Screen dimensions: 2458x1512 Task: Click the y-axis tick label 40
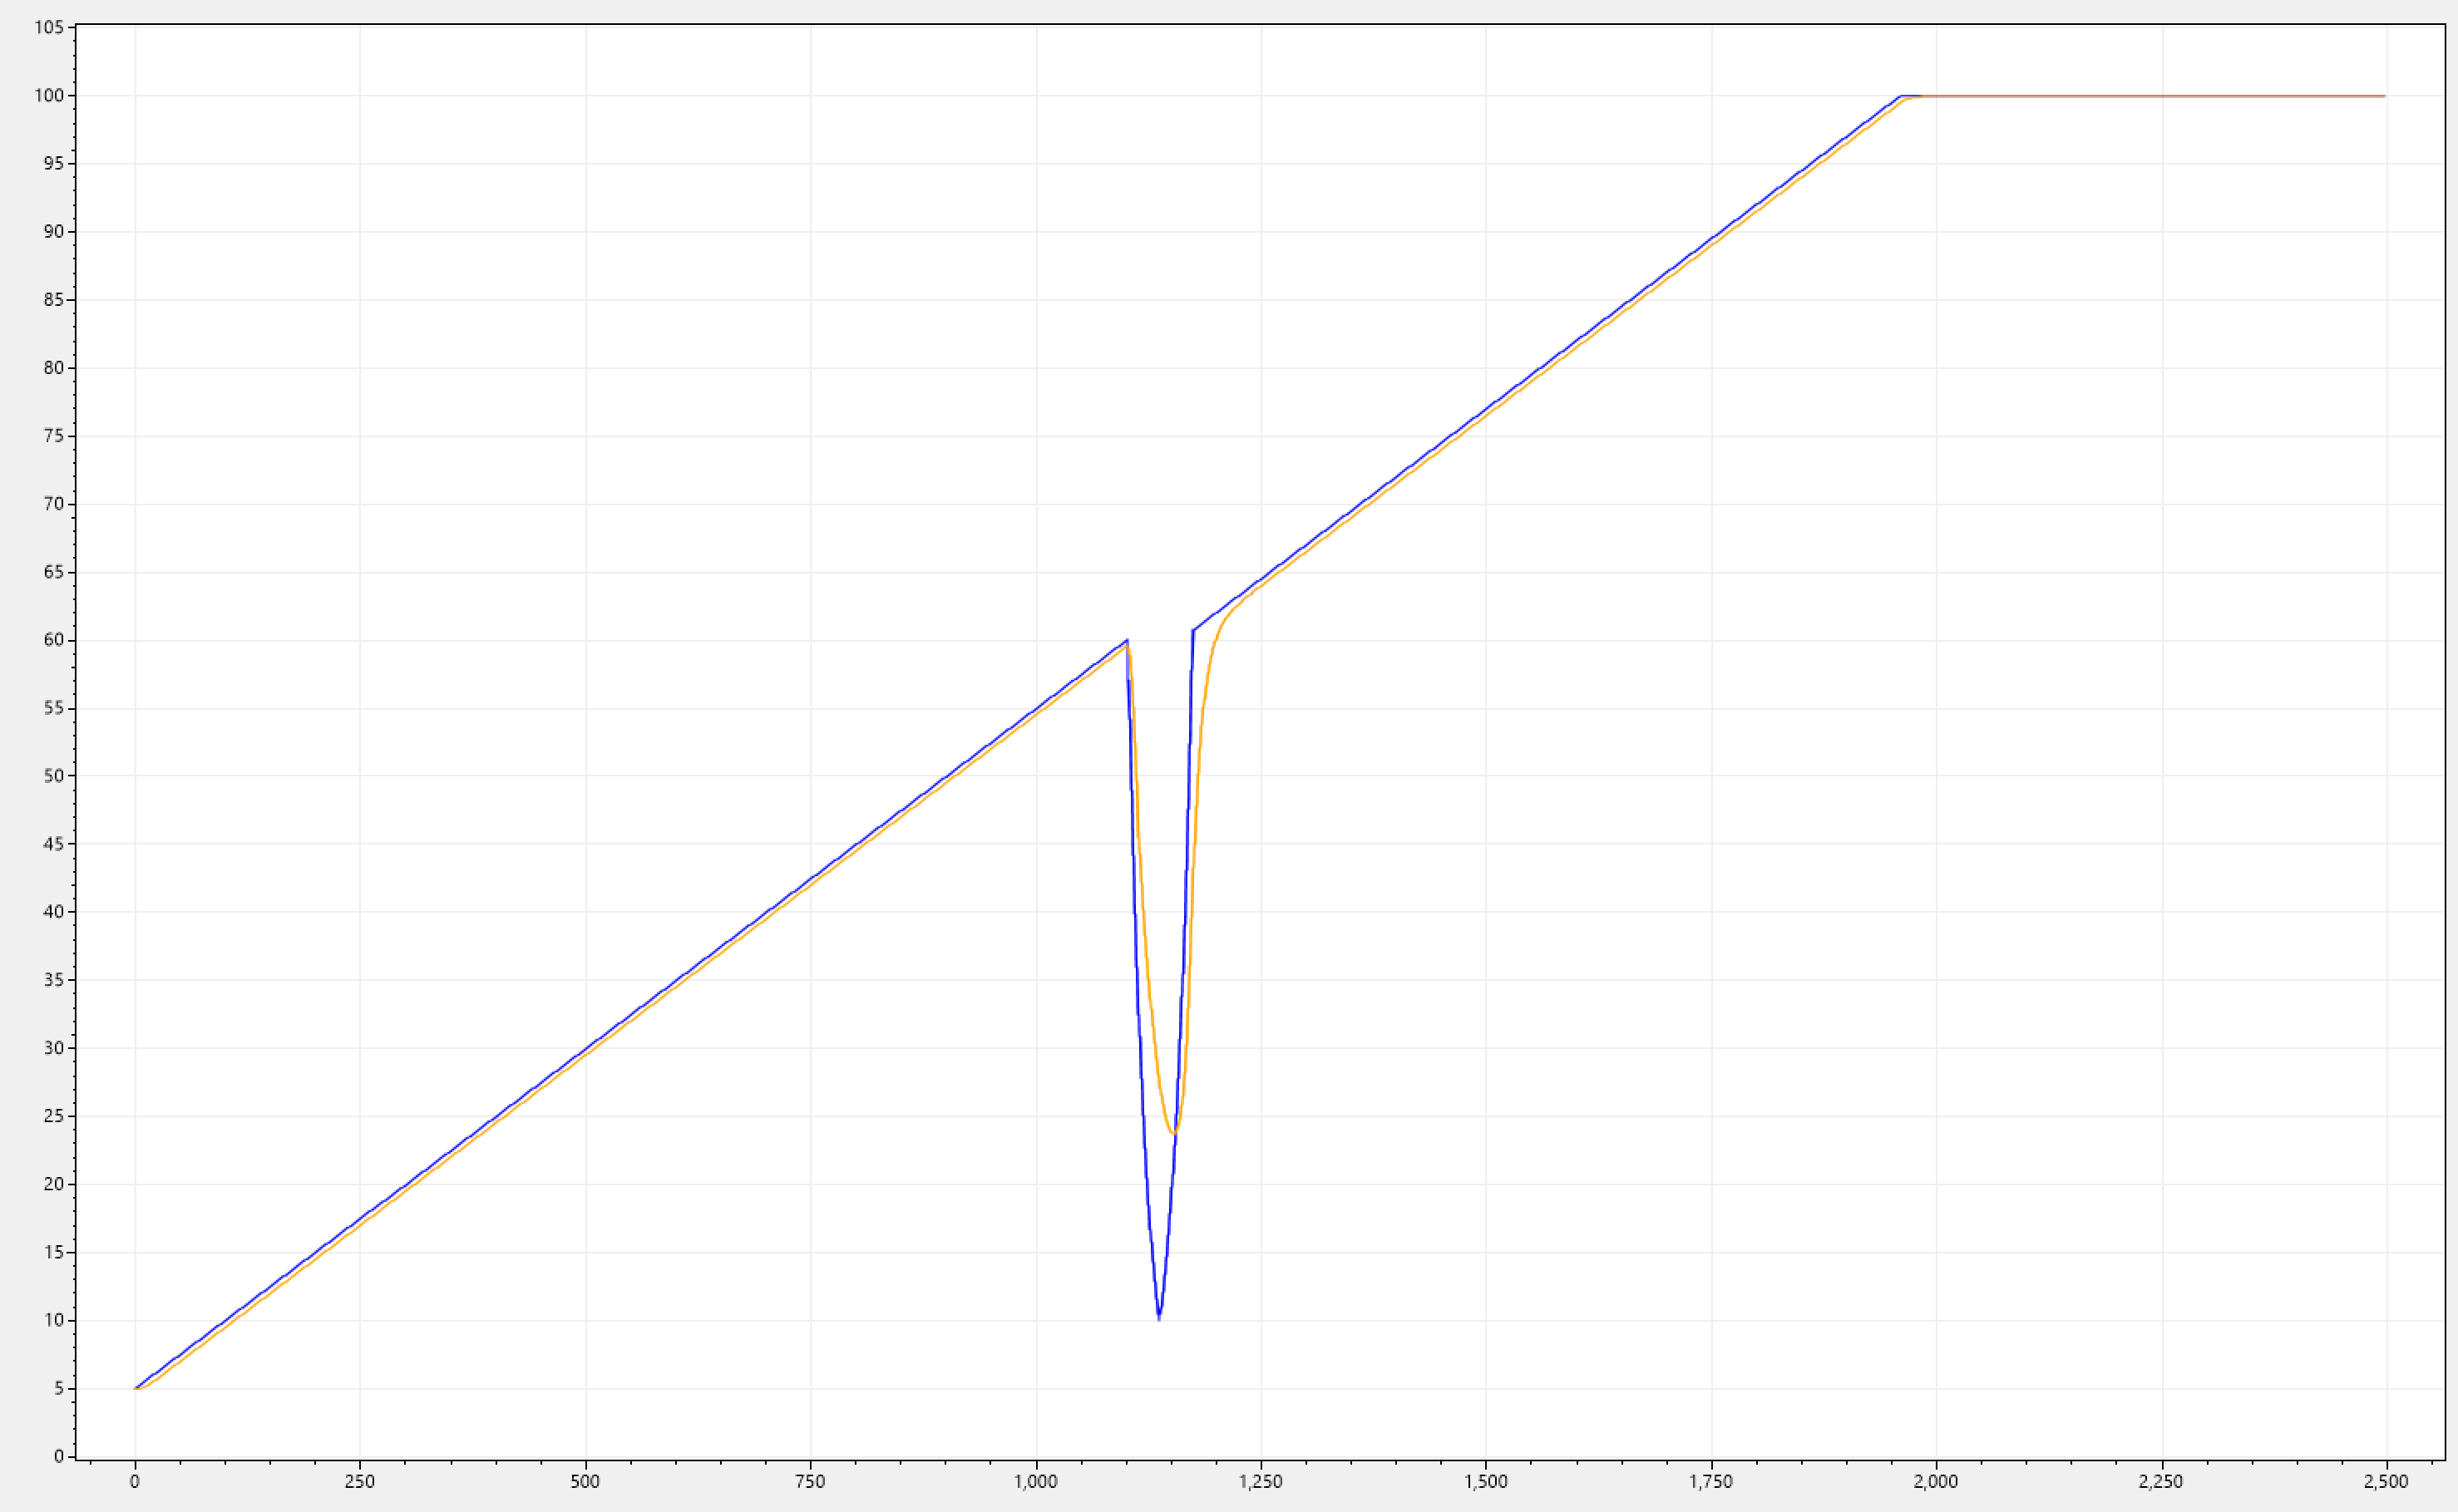[53, 911]
